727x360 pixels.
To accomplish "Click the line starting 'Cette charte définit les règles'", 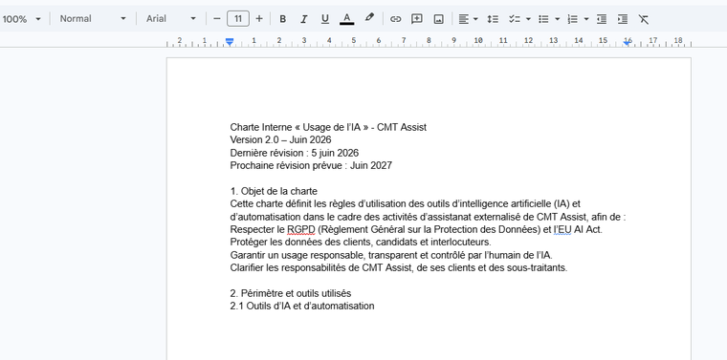I will pos(406,203).
